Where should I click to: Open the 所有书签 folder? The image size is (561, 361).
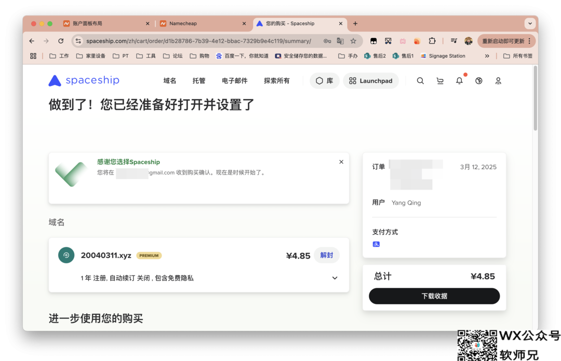click(518, 56)
